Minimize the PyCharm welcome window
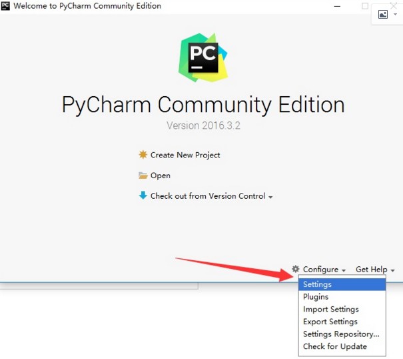This screenshot has height=359, width=403. (337, 6)
